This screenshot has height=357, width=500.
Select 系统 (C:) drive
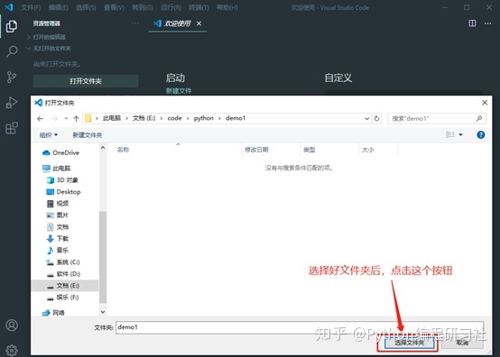point(63,262)
